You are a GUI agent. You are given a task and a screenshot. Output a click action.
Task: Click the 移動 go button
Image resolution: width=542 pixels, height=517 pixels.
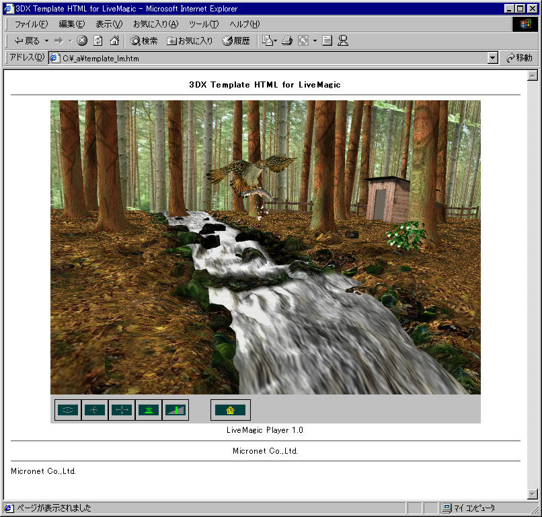click(x=520, y=58)
